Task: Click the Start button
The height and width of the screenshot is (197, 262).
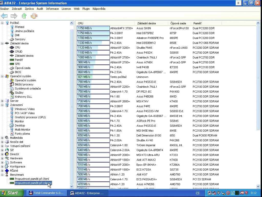Action: (12, 193)
